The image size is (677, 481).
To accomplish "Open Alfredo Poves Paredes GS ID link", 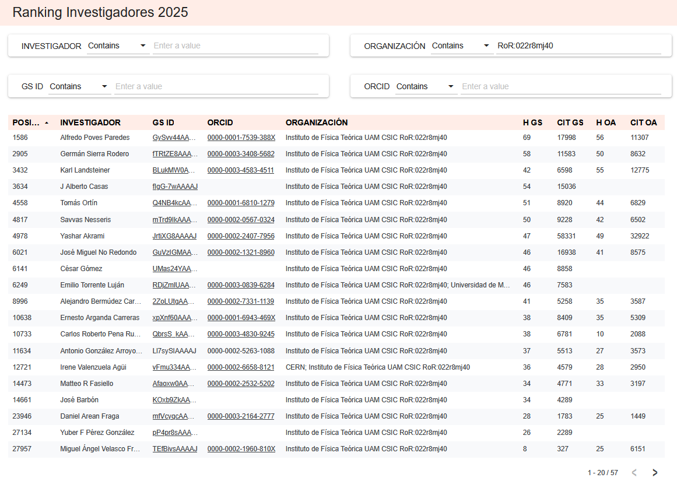I will (x=174, y=138).
